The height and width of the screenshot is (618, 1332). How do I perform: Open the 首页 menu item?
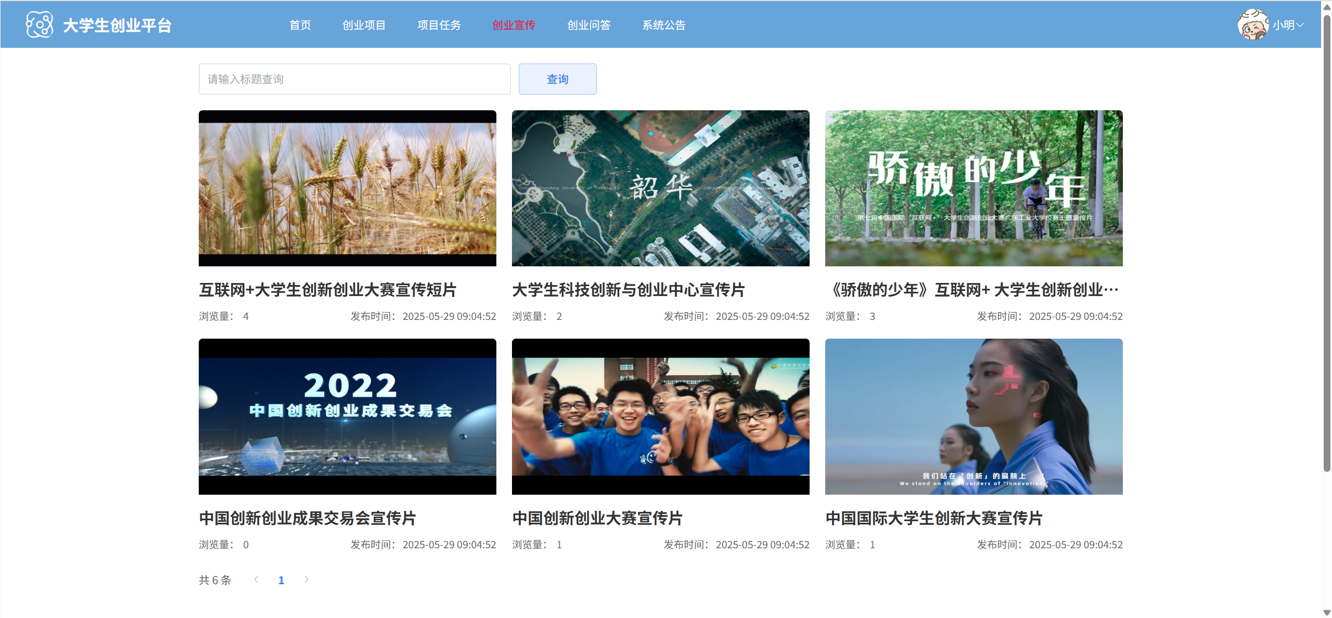pos(300,25)
